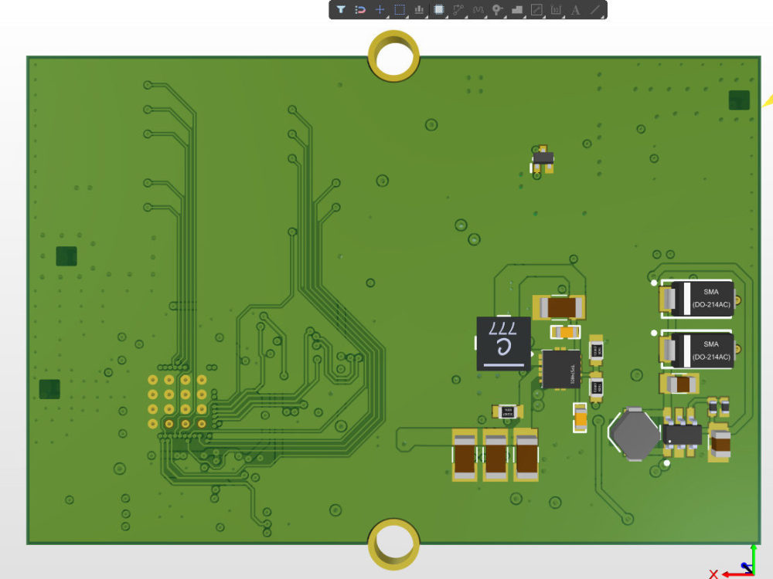The image size is (773, 579).
Task: Open the selection filter in Active Bar
Action: coord(341,9)
